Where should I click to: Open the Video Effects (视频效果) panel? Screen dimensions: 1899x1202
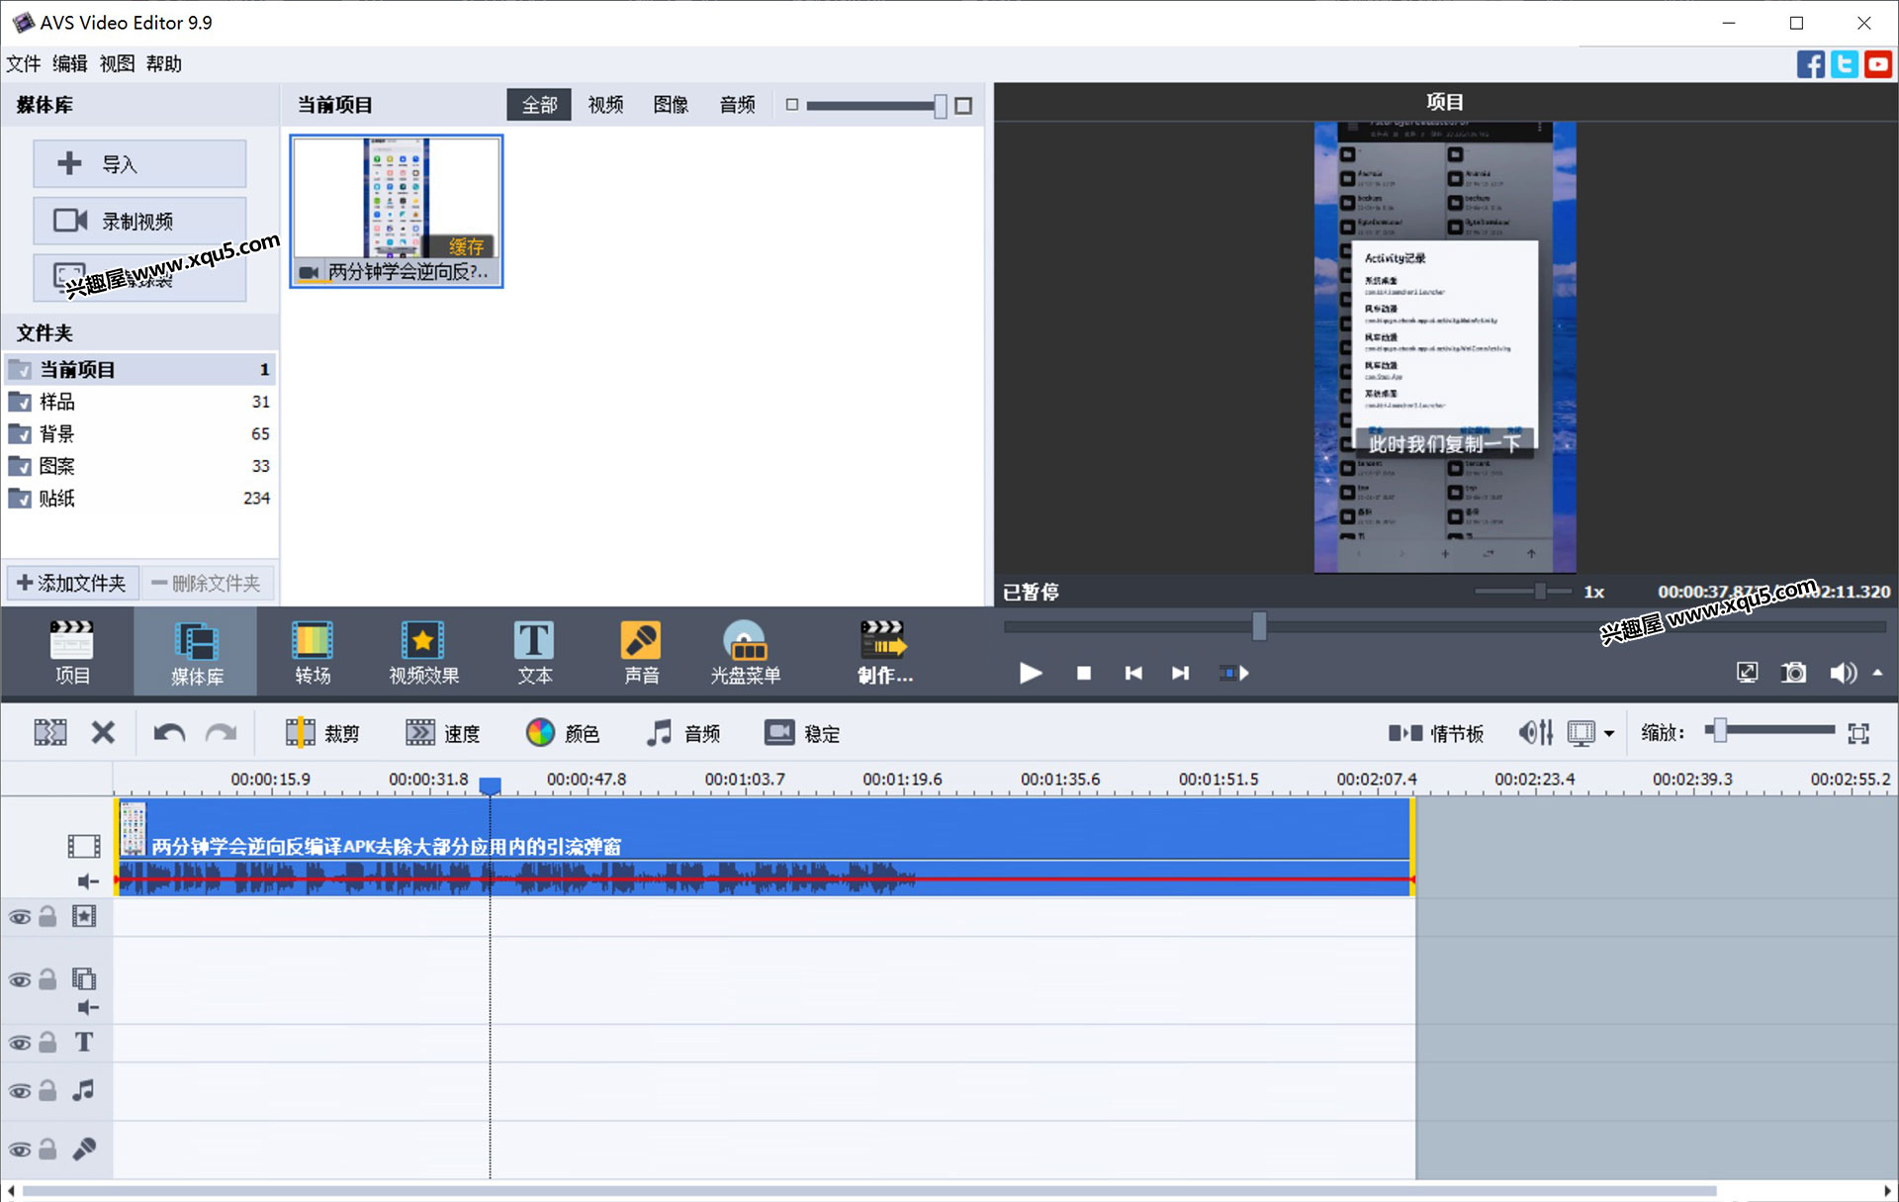[423, 652]
